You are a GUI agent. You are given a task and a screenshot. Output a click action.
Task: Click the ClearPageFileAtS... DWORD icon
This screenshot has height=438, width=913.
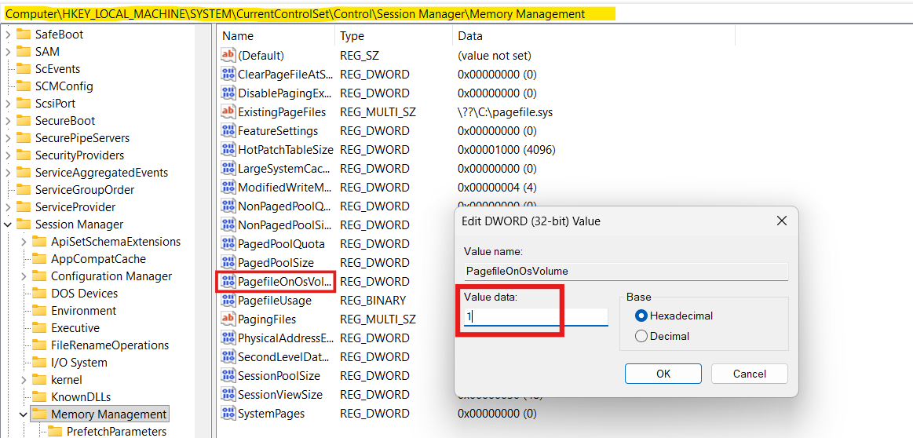coord(228,74)
